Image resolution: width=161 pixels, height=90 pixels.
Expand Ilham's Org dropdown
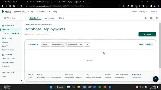(x=21, y=12)
